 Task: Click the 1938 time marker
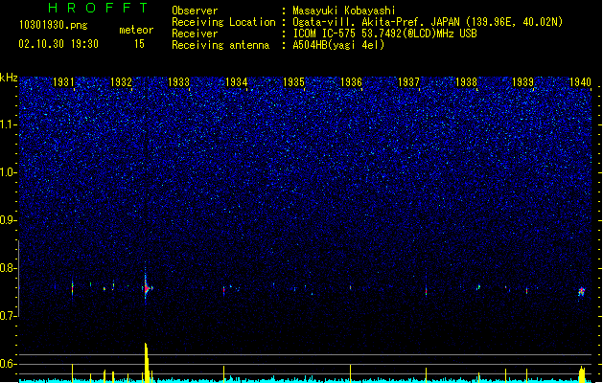pos(466,82)
